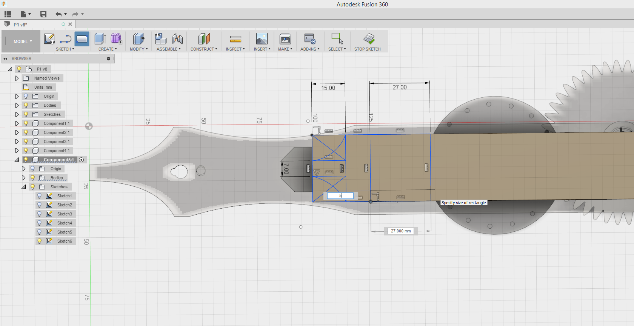This screenshot has width=634, height=326.
Task: Save the document with the save icon
Action: [43, 14]
